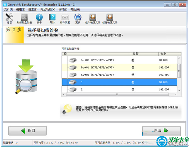Image resolution: width=190 pixels, height=148 pixels.
Task: Click the volume list scroll down arrow
Action: [179, 91]
